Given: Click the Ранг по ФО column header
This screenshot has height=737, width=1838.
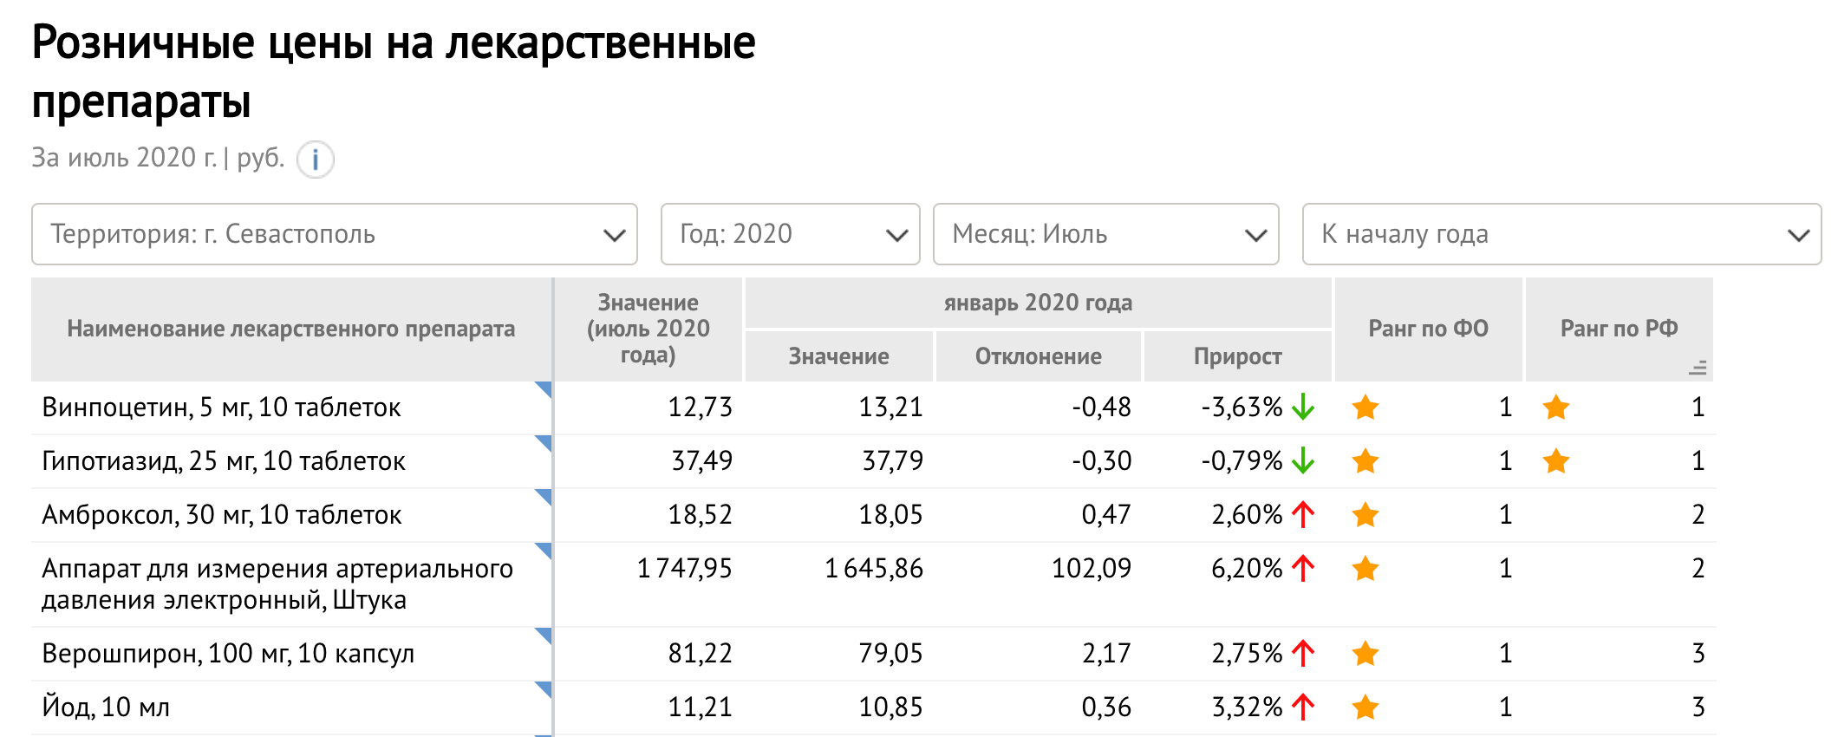Looking at the screenshot, I should tap(1428, 329).
